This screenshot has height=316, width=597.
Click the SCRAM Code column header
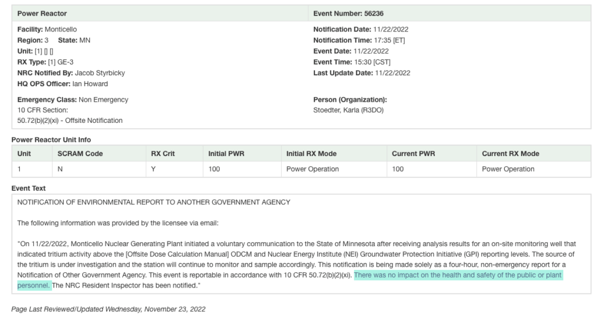(80, 154)
